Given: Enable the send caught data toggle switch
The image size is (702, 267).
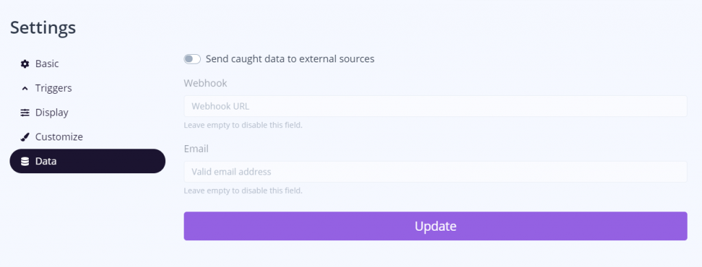Looking at the screenshot, I should click(192, 59).
